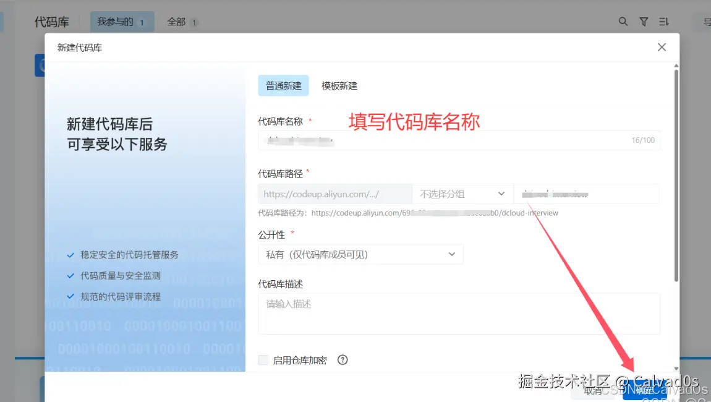
Task: Expand the 不选择分组 group dropdown
Action: [x=462, y=194]
